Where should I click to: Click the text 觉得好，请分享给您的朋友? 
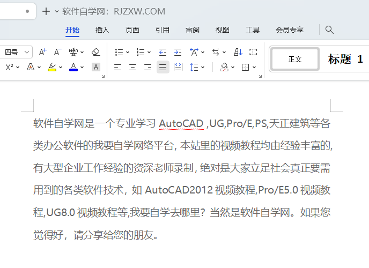pos(93,235)
